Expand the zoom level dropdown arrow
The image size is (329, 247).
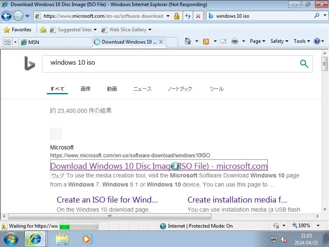point(318,226)
